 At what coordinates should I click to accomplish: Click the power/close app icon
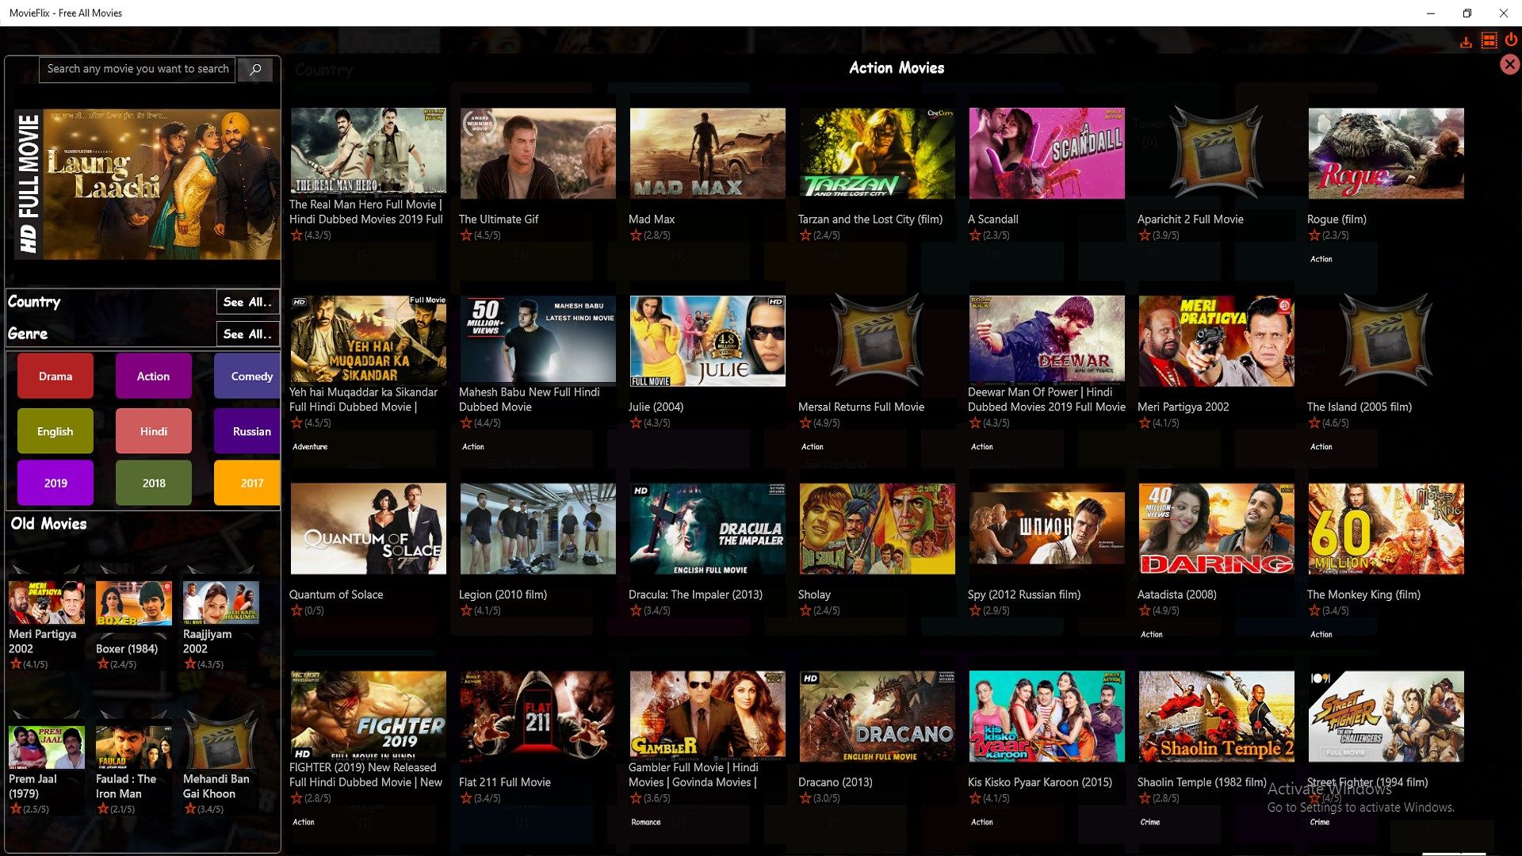point(1512,40)
